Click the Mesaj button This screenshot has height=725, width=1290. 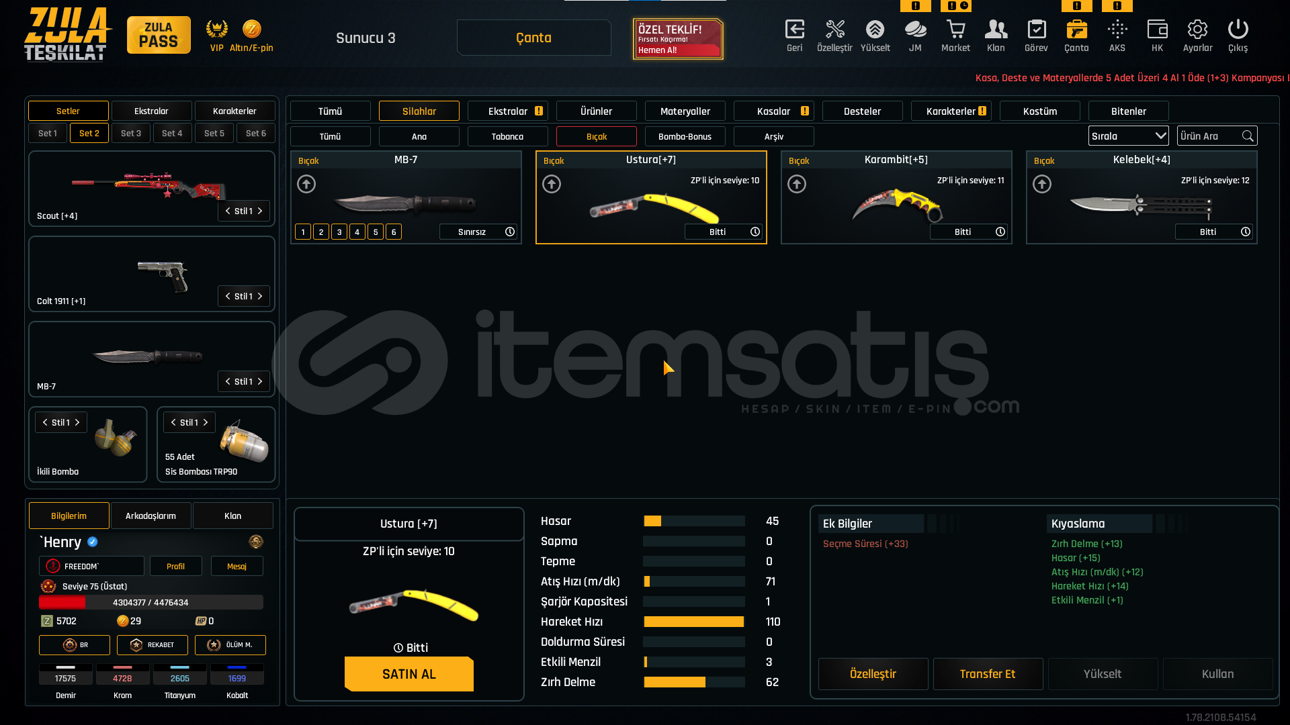pos(236,566)
